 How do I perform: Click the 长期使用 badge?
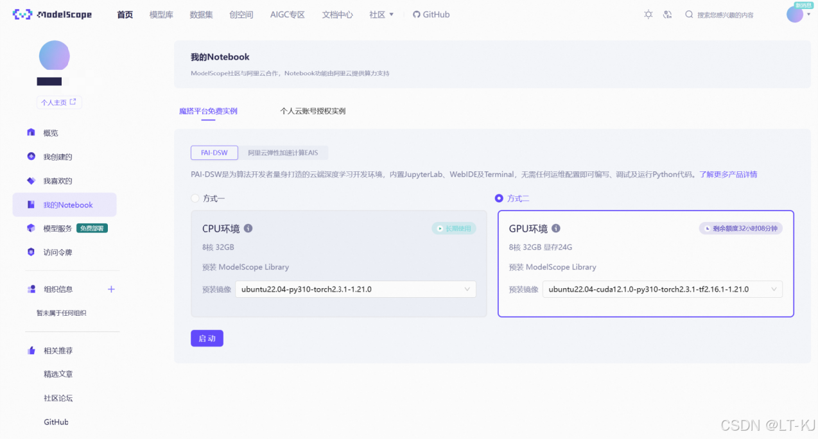tap(454, 228)
